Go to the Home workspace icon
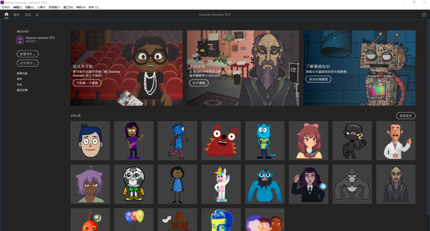Screen dimensions: 430x231 point(6,15)
